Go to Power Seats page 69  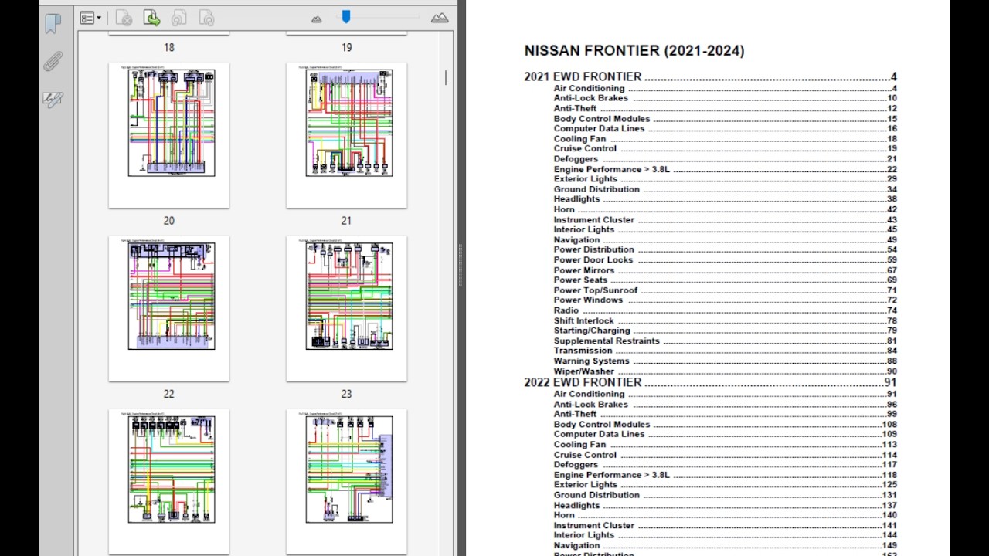725,280
